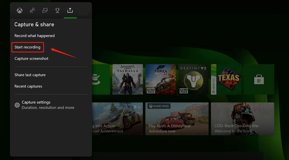Click Duration, resolution and more subtitle
The image size is (289, 160).
(48, 108)
